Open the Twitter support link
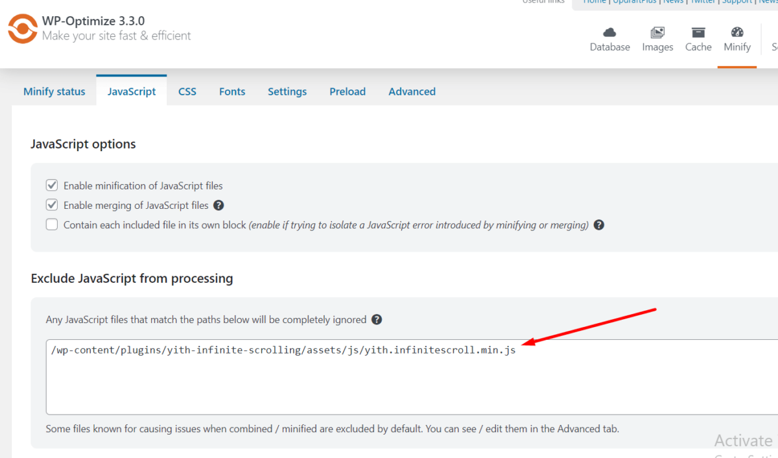The width and height of the screenshot is (778, 458). tap(703, 2)
